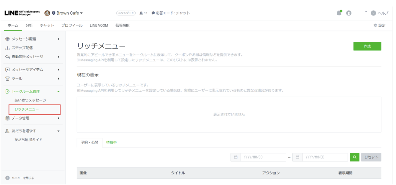Open the LINE VOOM navigation tab
The image size is (396, 185).
[x=99, y=25]
